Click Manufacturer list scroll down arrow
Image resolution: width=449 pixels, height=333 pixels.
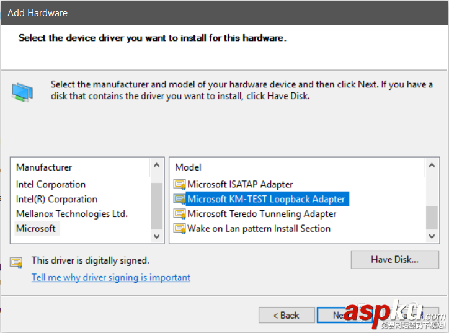pos(157,236)
